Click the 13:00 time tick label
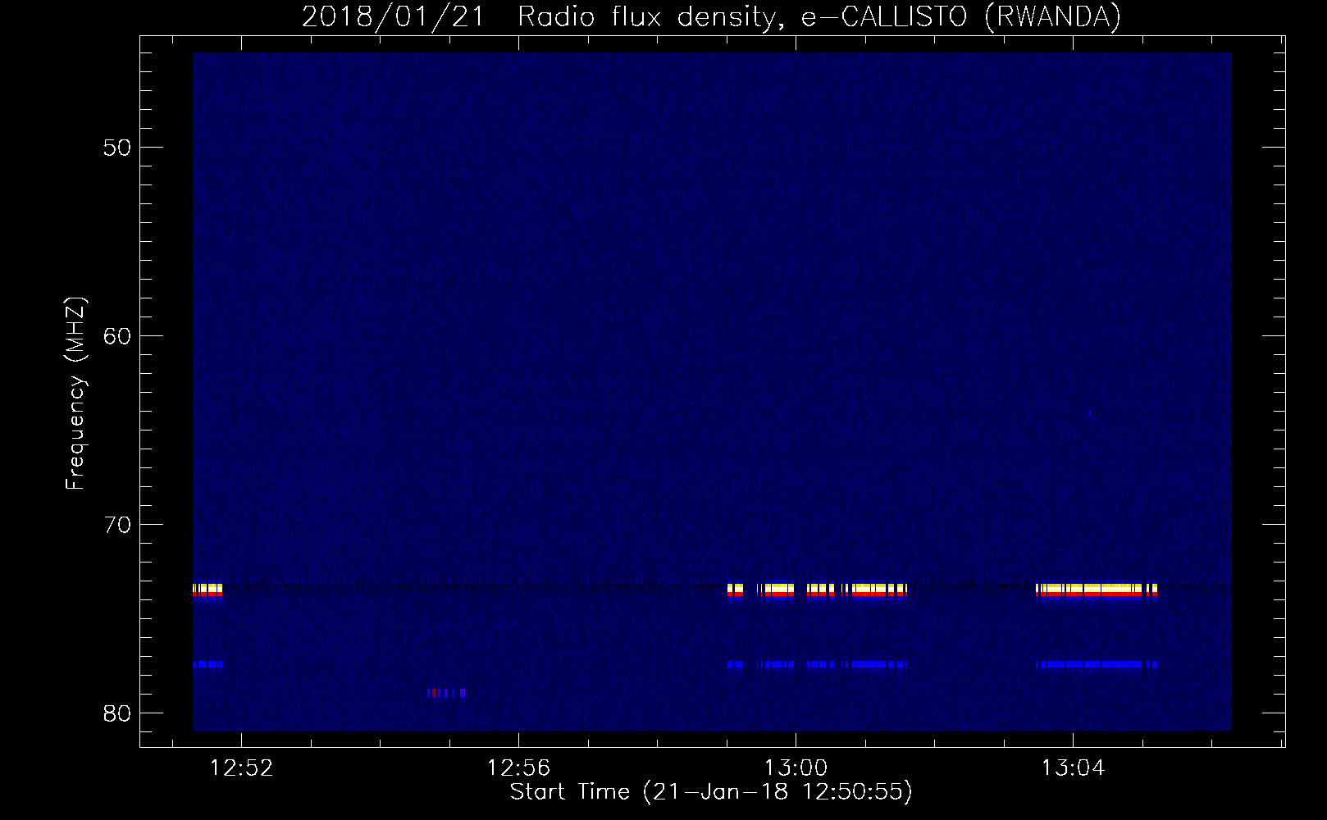This screenshot has width=1327, height=820. coord(796,768)
